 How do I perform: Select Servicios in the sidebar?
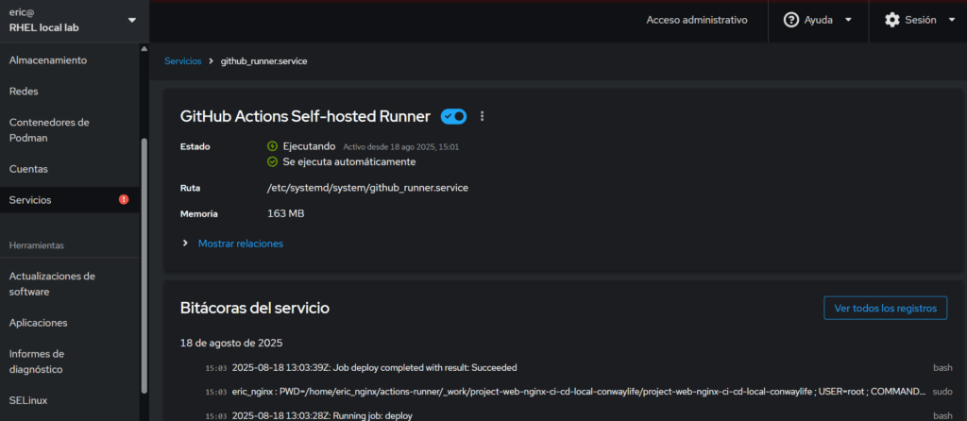[x=70, y=200]
